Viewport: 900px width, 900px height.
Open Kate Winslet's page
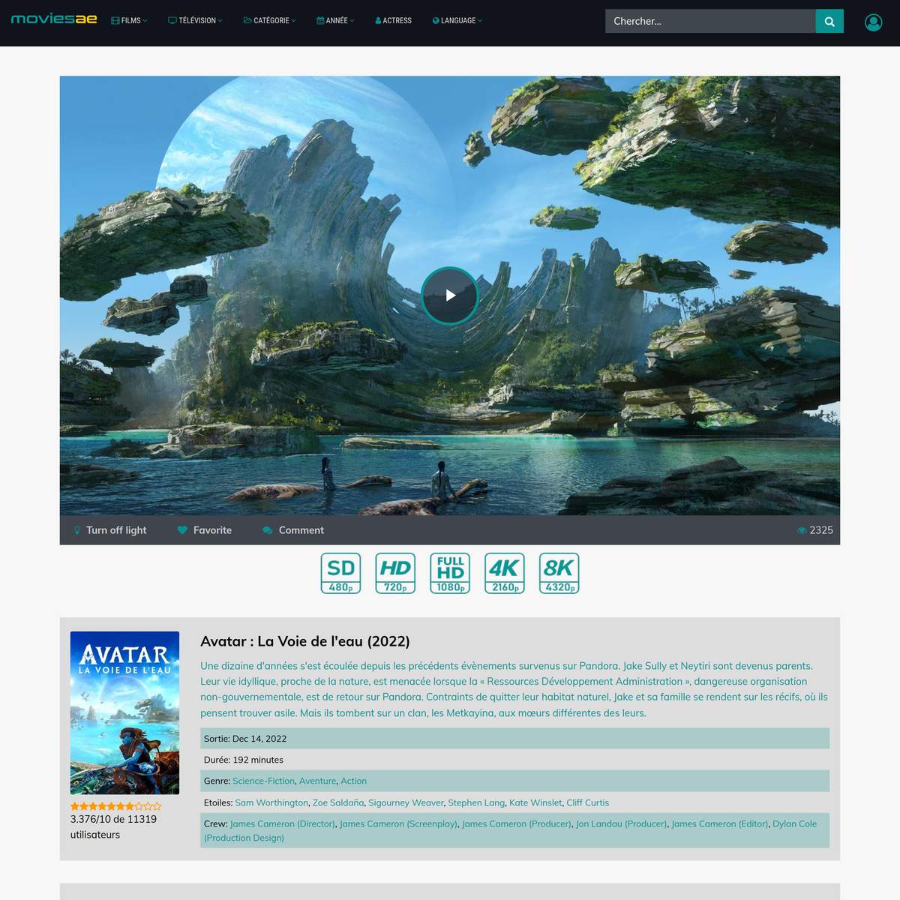535,802
